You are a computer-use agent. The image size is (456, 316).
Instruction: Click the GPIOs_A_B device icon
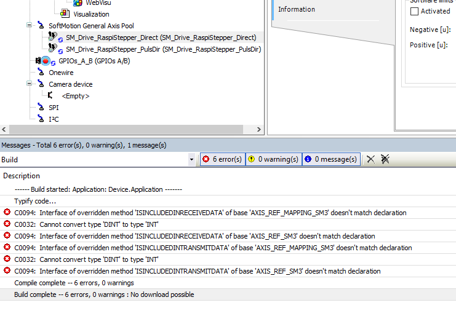click(x=45, y=61)
